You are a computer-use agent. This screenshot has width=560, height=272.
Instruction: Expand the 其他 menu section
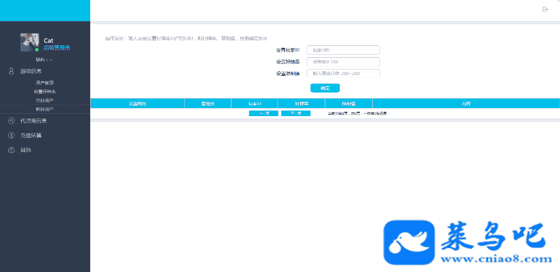pyautogui.click(x=26, y=150)
